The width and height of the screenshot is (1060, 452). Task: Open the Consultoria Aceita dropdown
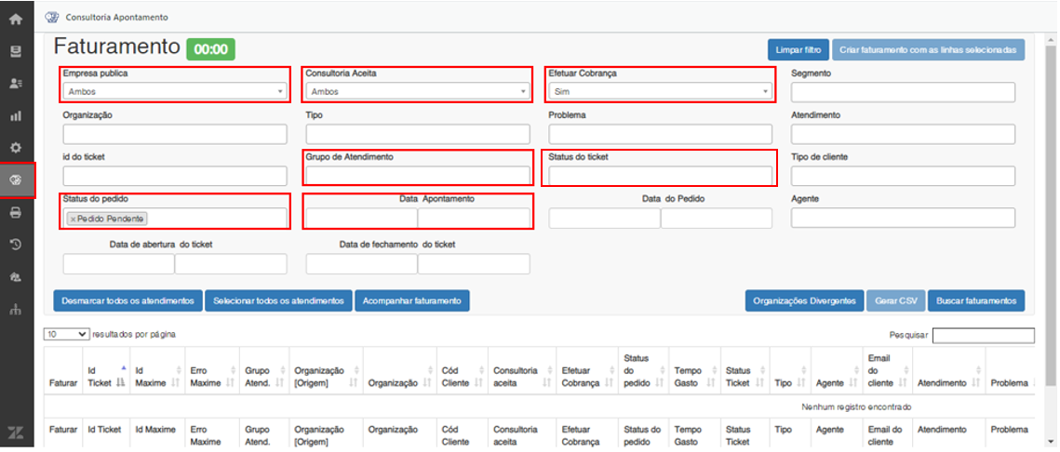click(417, 91)
